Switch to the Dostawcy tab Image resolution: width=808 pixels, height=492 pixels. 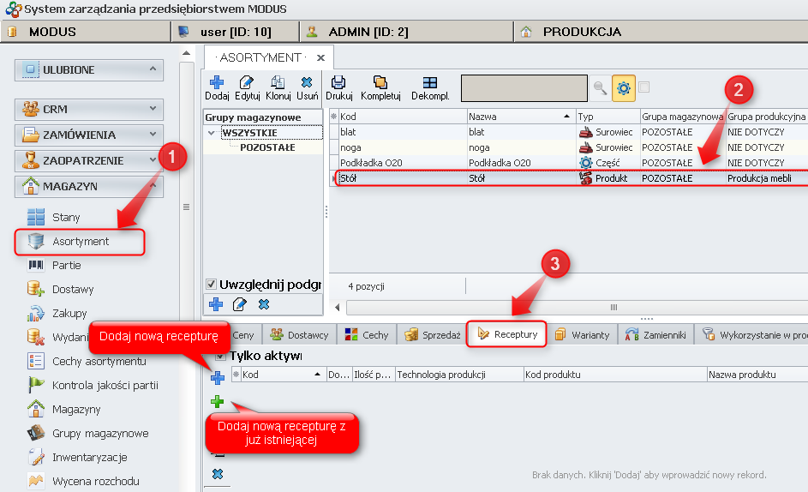[299, 335]
